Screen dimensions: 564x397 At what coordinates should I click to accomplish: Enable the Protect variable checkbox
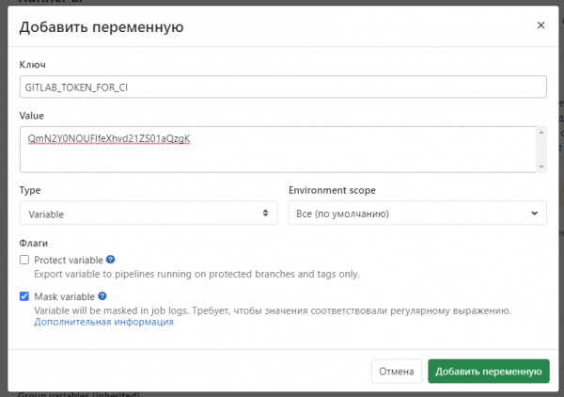[24, 260]
